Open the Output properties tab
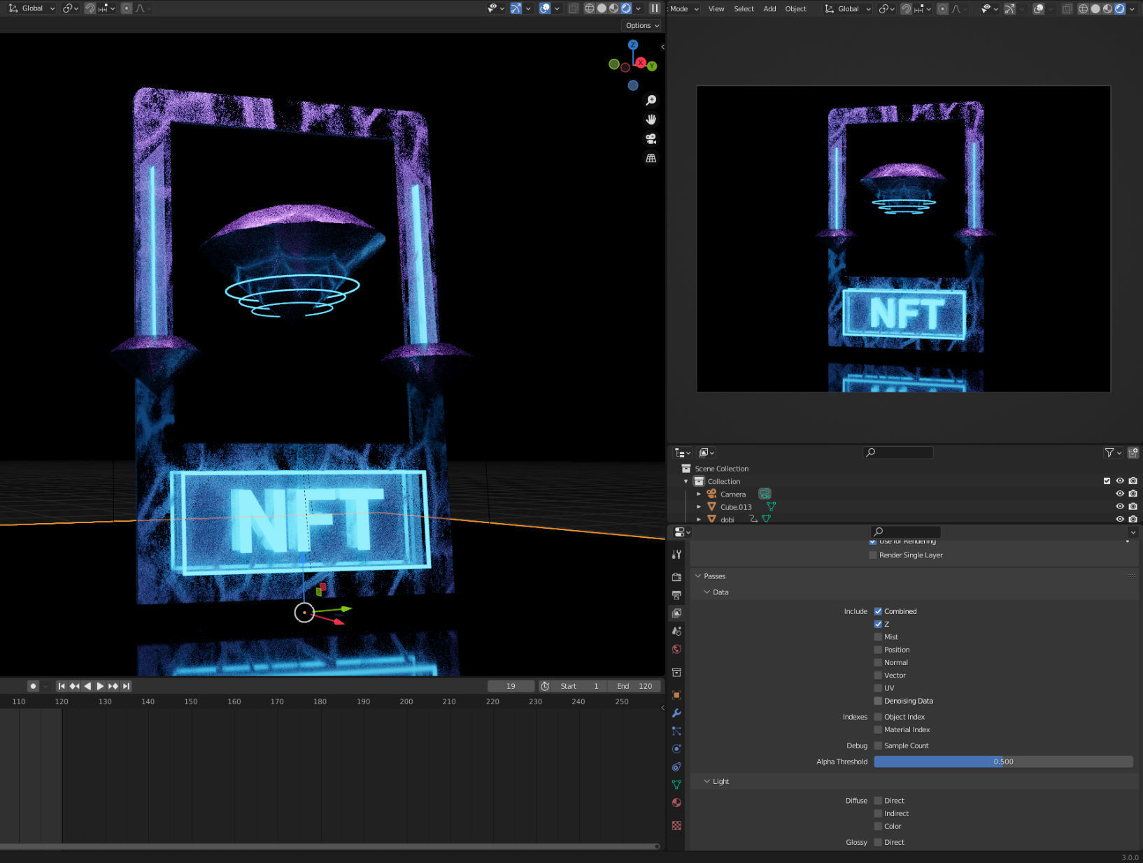1143x863 pixels. (x=676, y=595)
